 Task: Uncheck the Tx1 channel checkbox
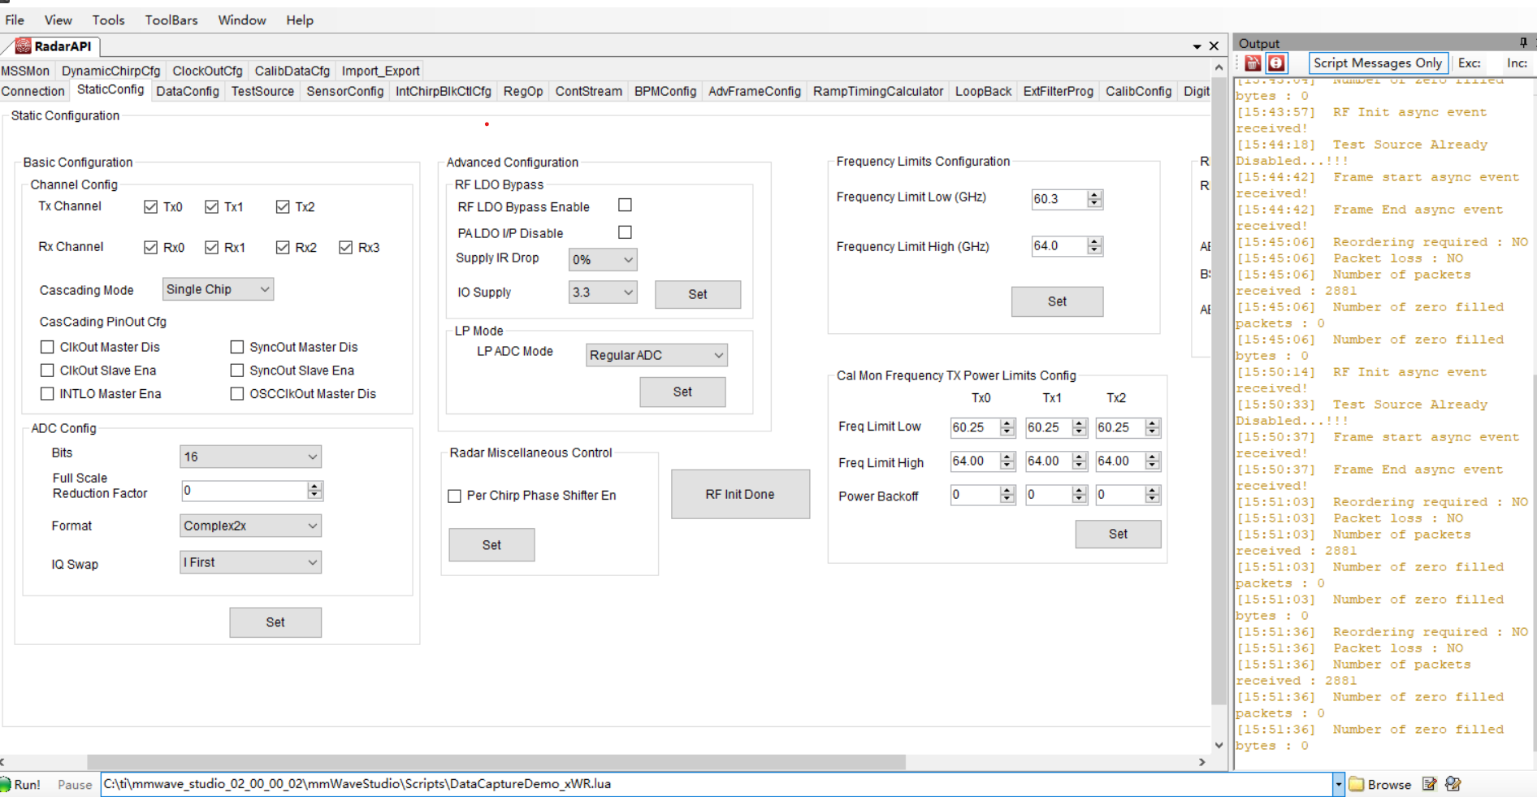coord(211,207)
